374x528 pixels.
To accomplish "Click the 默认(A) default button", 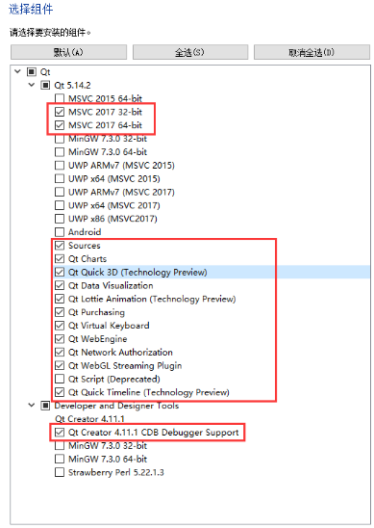I will (68, 52).
